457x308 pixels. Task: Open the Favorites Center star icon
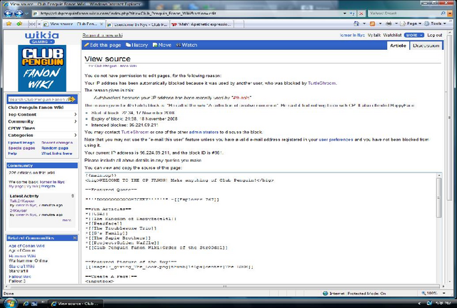point(9,24)
